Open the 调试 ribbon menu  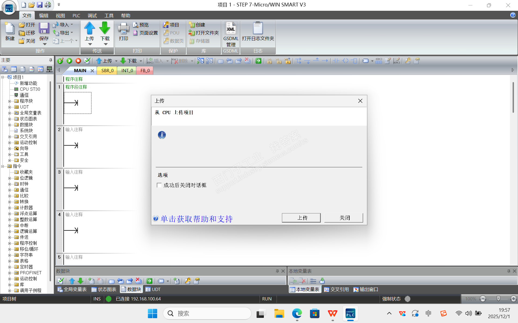tap(92, 16)
